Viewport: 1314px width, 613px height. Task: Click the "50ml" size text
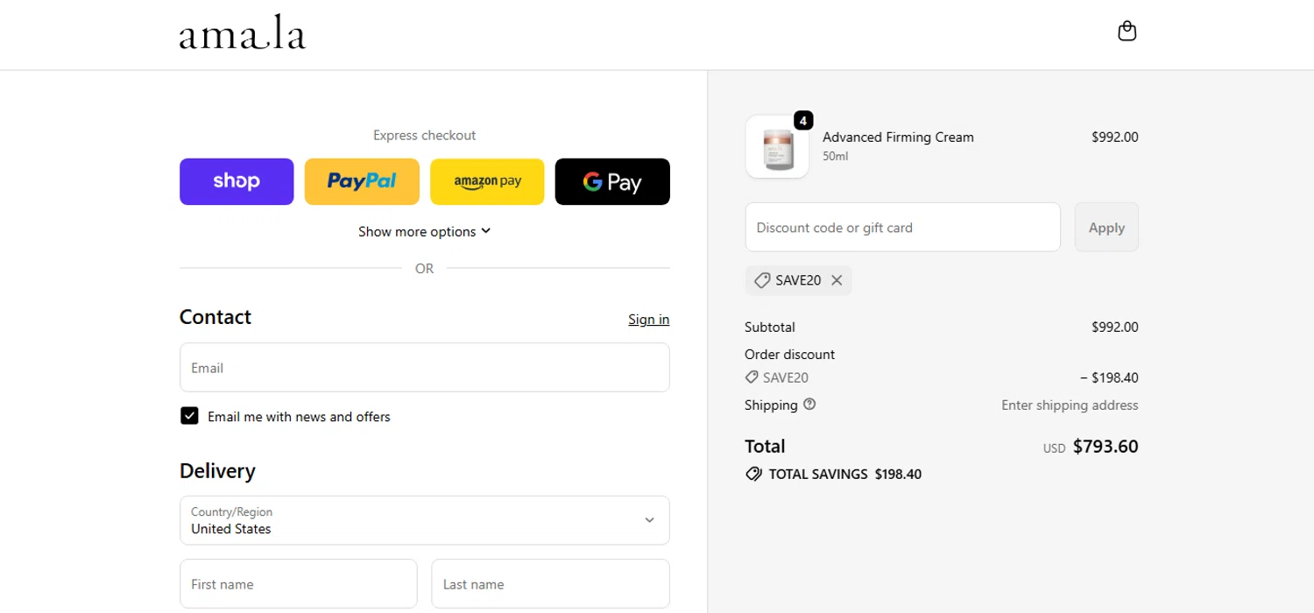835,157
